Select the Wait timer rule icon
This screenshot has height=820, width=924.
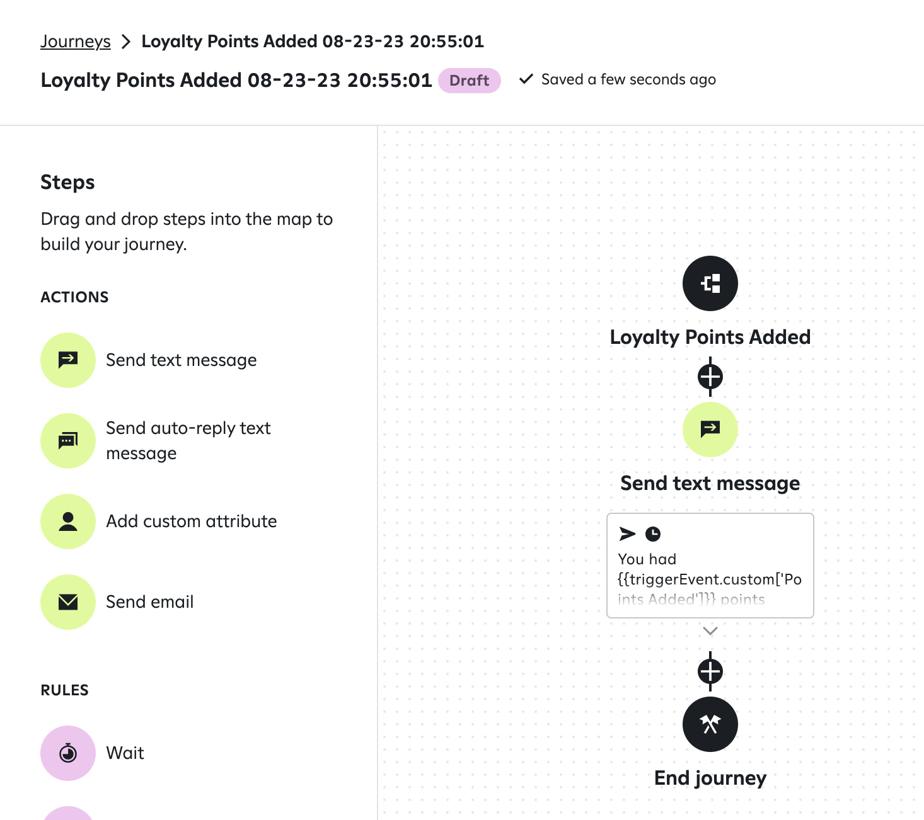[68, 753]
